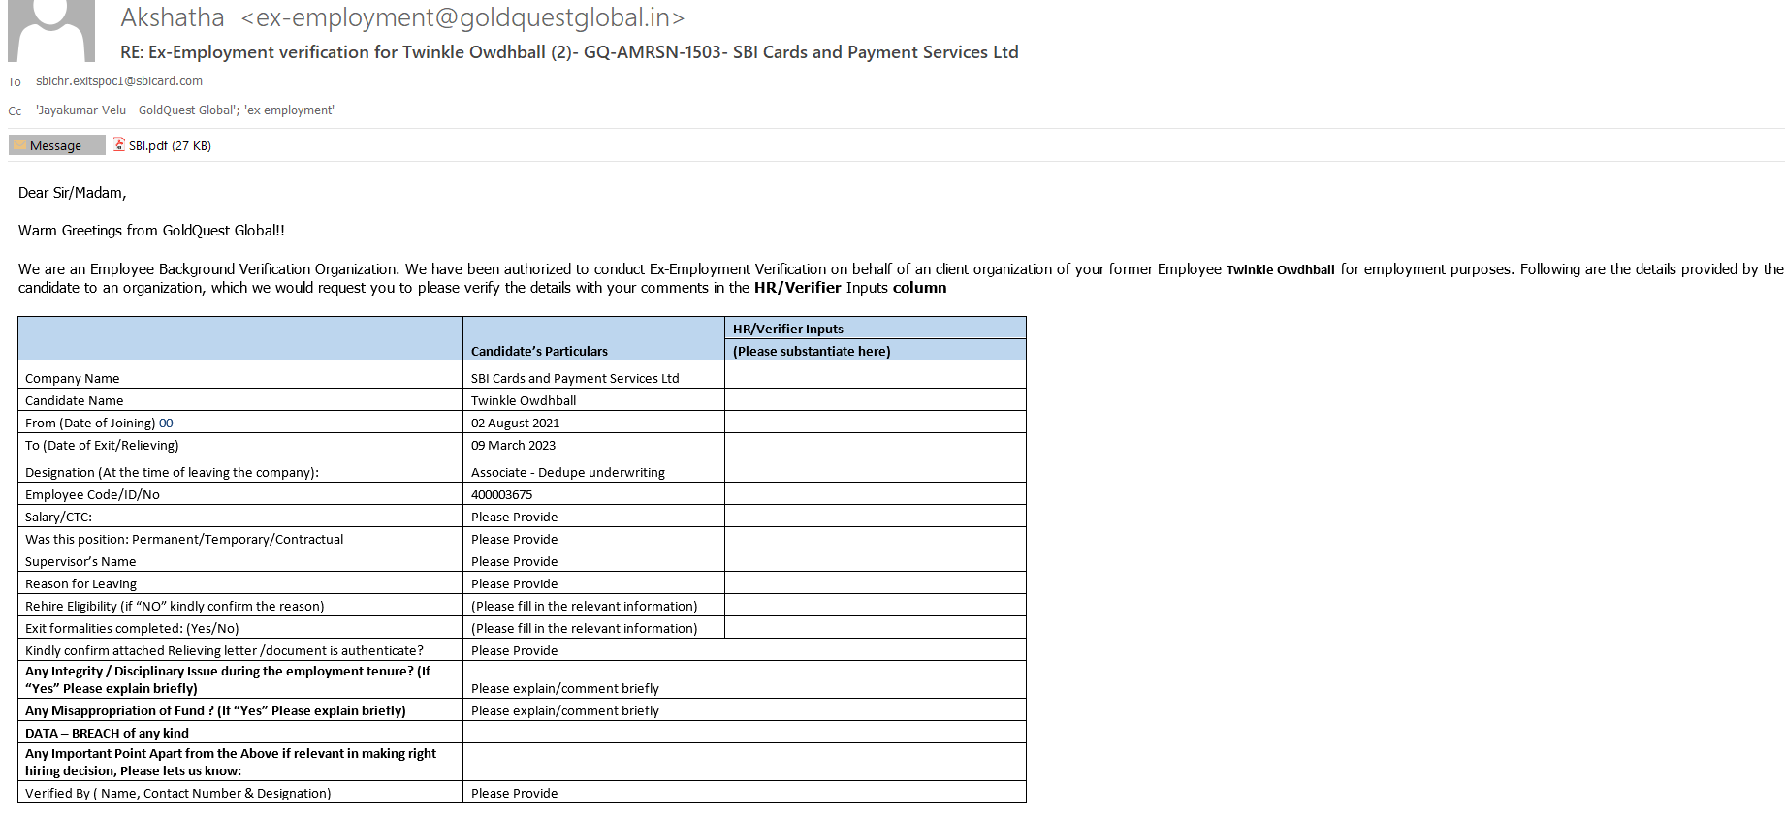The height and width of the screenshot is (816, 1785).
Task: Click 'Exit formalities completed' label
Action: (x=132, y=628)
